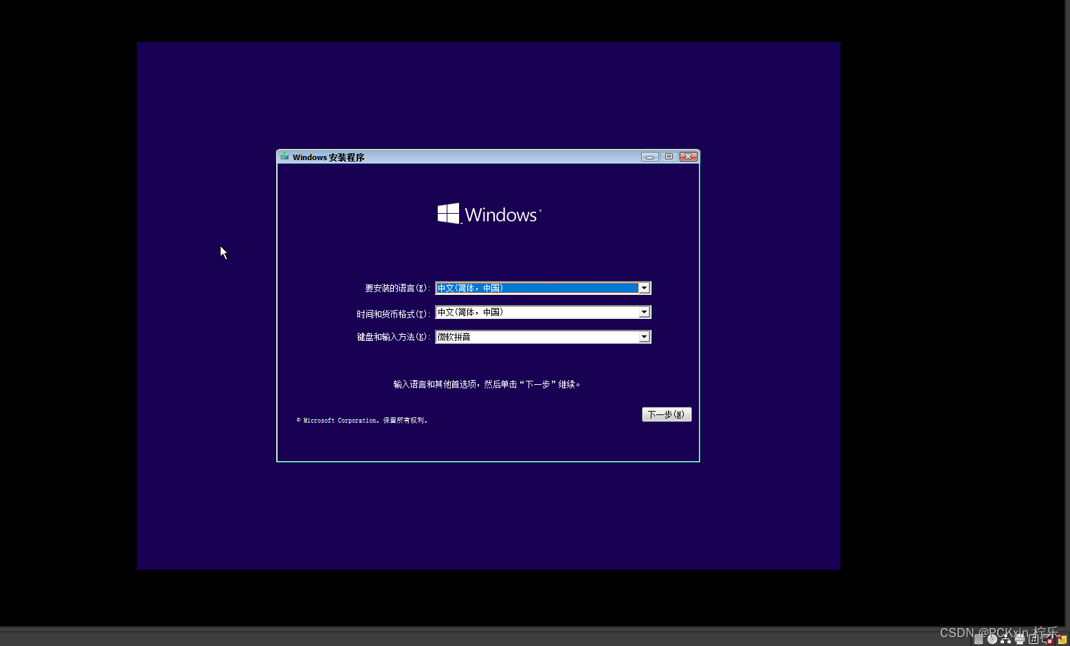Open the network adapter status icon

point(1005,639)
